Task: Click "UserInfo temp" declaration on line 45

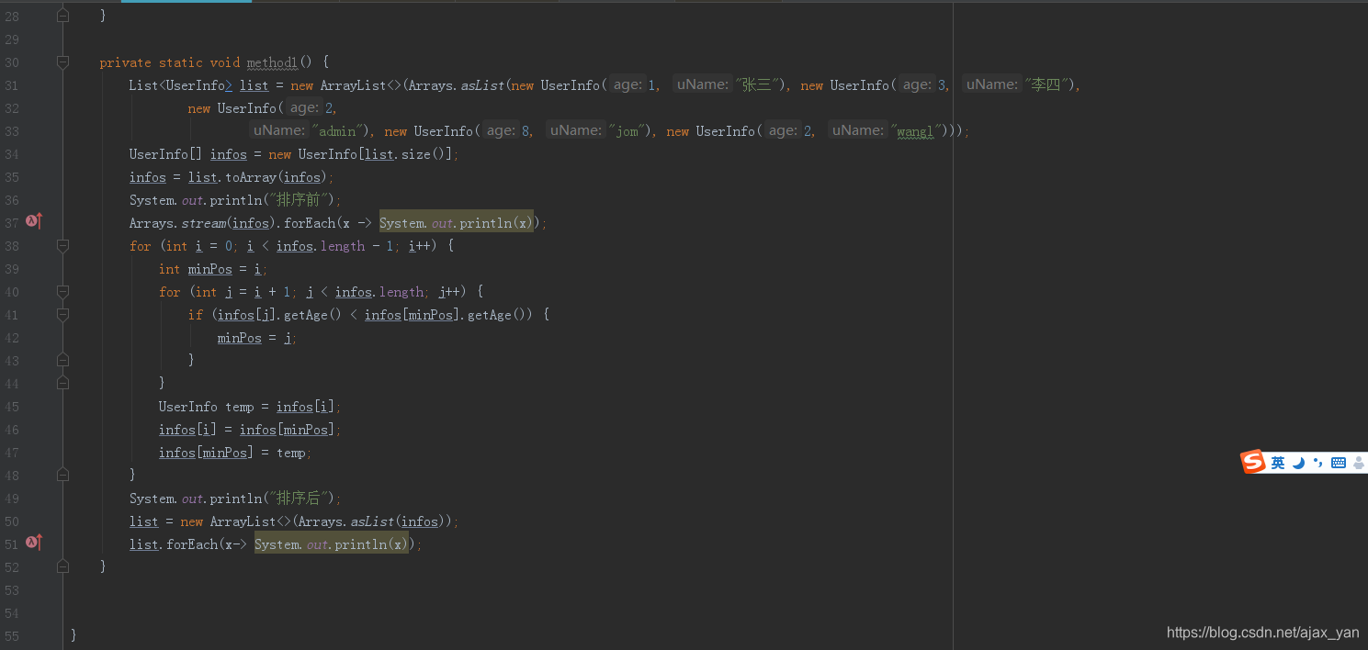Action: [x=206, y=407]
